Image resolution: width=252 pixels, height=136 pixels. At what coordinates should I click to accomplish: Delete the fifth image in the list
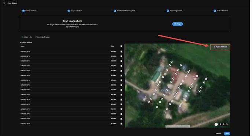coord(121,71)
